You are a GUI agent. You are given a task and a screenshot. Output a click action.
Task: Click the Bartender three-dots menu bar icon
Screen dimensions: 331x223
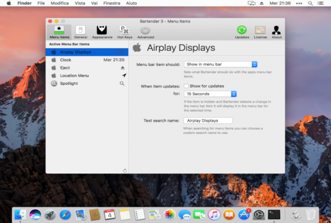coord(299,3)
